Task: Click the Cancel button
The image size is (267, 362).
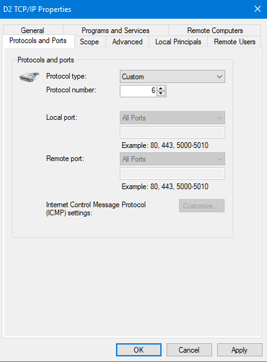Action: coord(189,350)
